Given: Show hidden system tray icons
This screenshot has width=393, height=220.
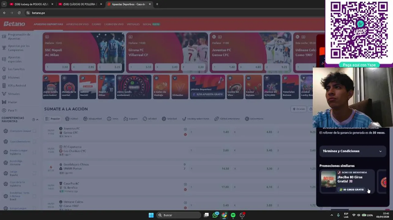Looking at the screenshot, I should click(331, 215).
